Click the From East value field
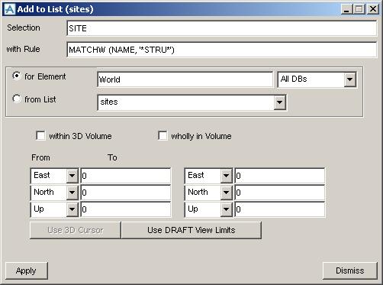383x285 pixels. coord(126,176)
